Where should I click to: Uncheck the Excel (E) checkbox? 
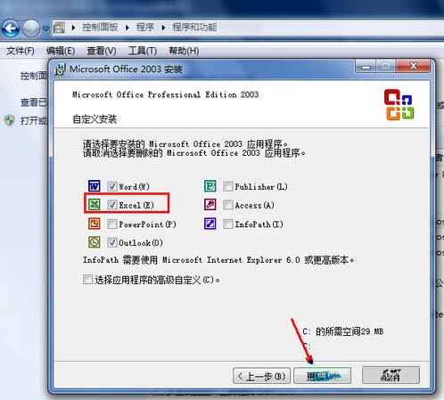click(112, 205)
